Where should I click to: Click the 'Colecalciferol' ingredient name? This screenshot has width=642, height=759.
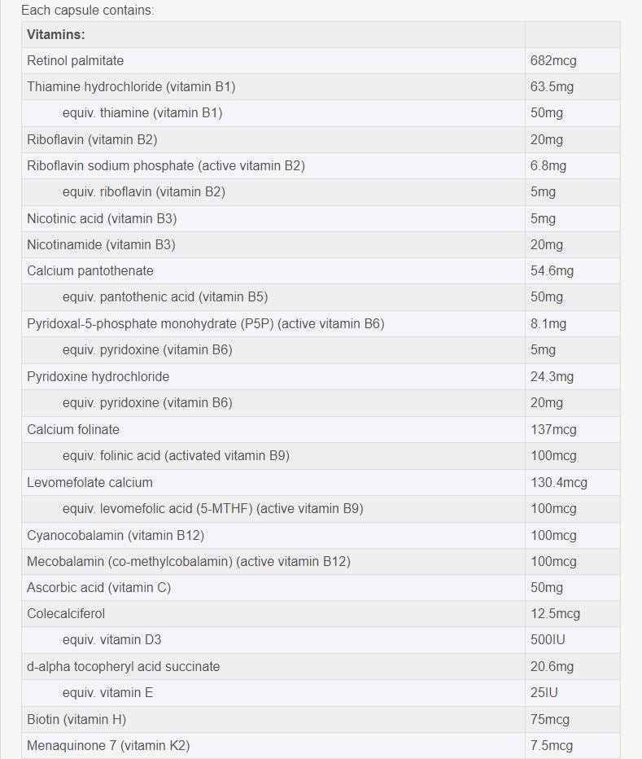pyautogui.click(x=66, y=613)
